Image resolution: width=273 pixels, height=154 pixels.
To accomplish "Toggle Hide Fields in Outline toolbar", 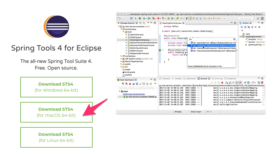I will [248, 27].
